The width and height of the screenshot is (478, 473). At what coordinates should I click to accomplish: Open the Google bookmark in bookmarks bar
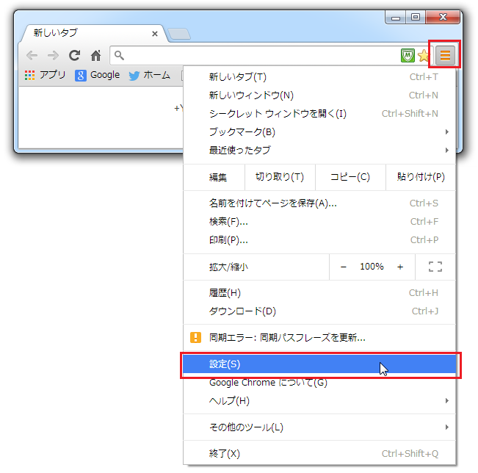97,75
